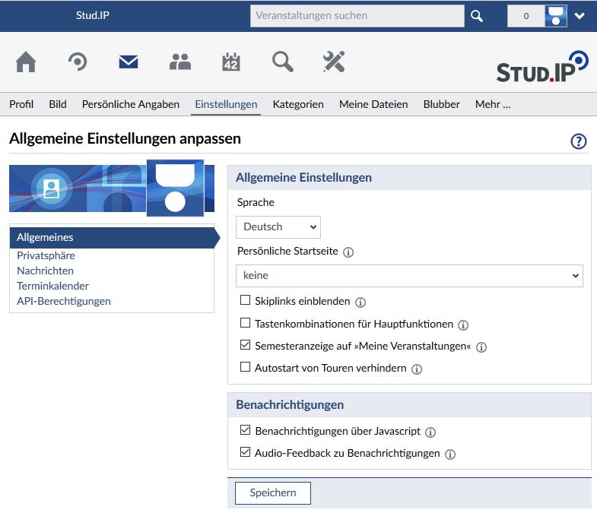Click the Veranstaltungen suchen search field
The height and width of the screenshot is (513, 597).
click(357, 16)
